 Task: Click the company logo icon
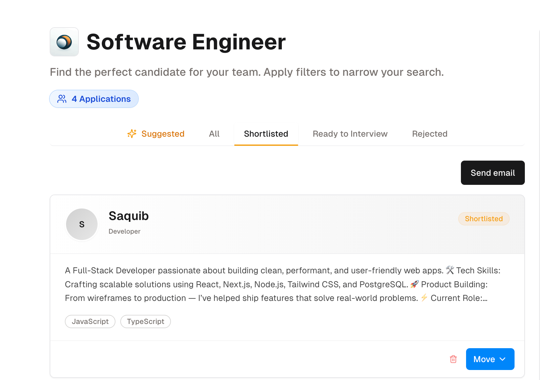coord(64,42)
